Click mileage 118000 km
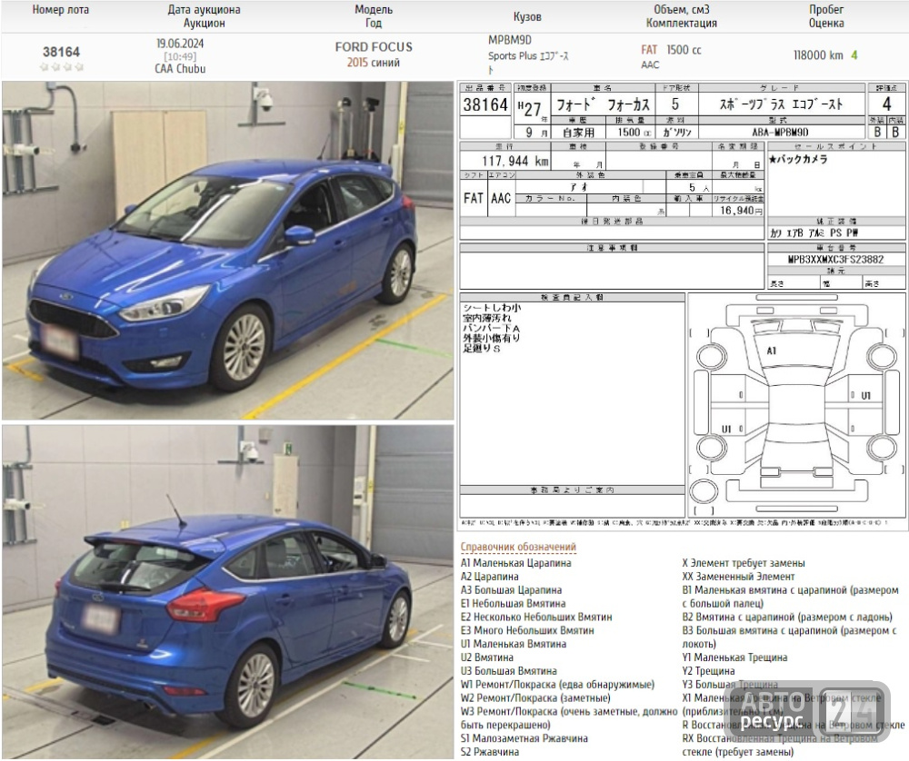This screenshot has width=909, height=761. point(818,55)
